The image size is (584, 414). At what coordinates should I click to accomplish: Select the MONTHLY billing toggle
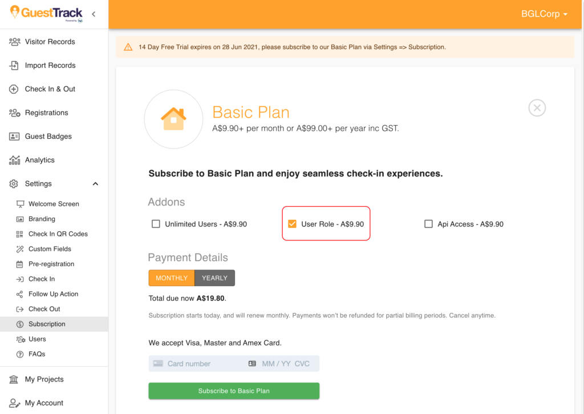point(171,278)
